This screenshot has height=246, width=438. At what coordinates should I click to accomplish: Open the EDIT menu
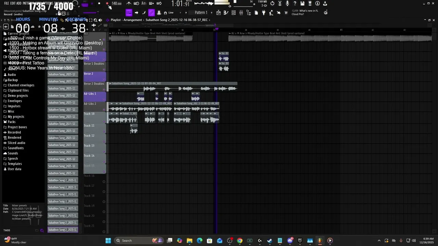(x=13, y=3)
